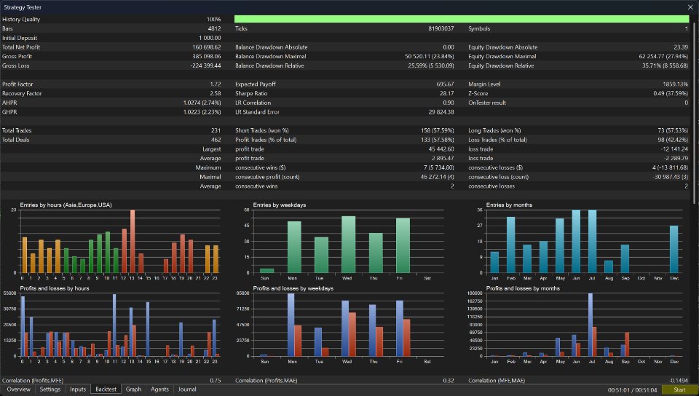Viewport: 699px width, 396px height.
Task: Click the Sharpe Ratio value 28.17
Action: point(446,94)
